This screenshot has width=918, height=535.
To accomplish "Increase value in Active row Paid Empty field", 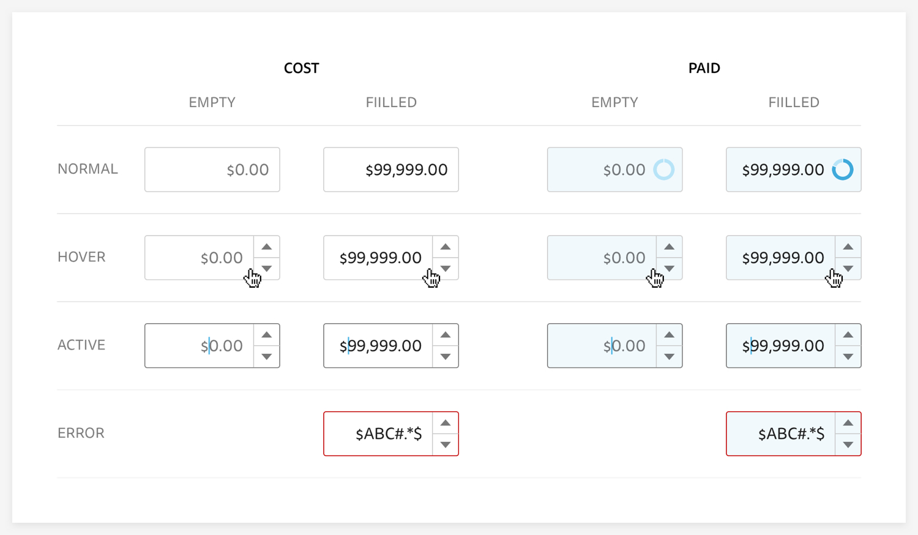I will tap(670, 335).
